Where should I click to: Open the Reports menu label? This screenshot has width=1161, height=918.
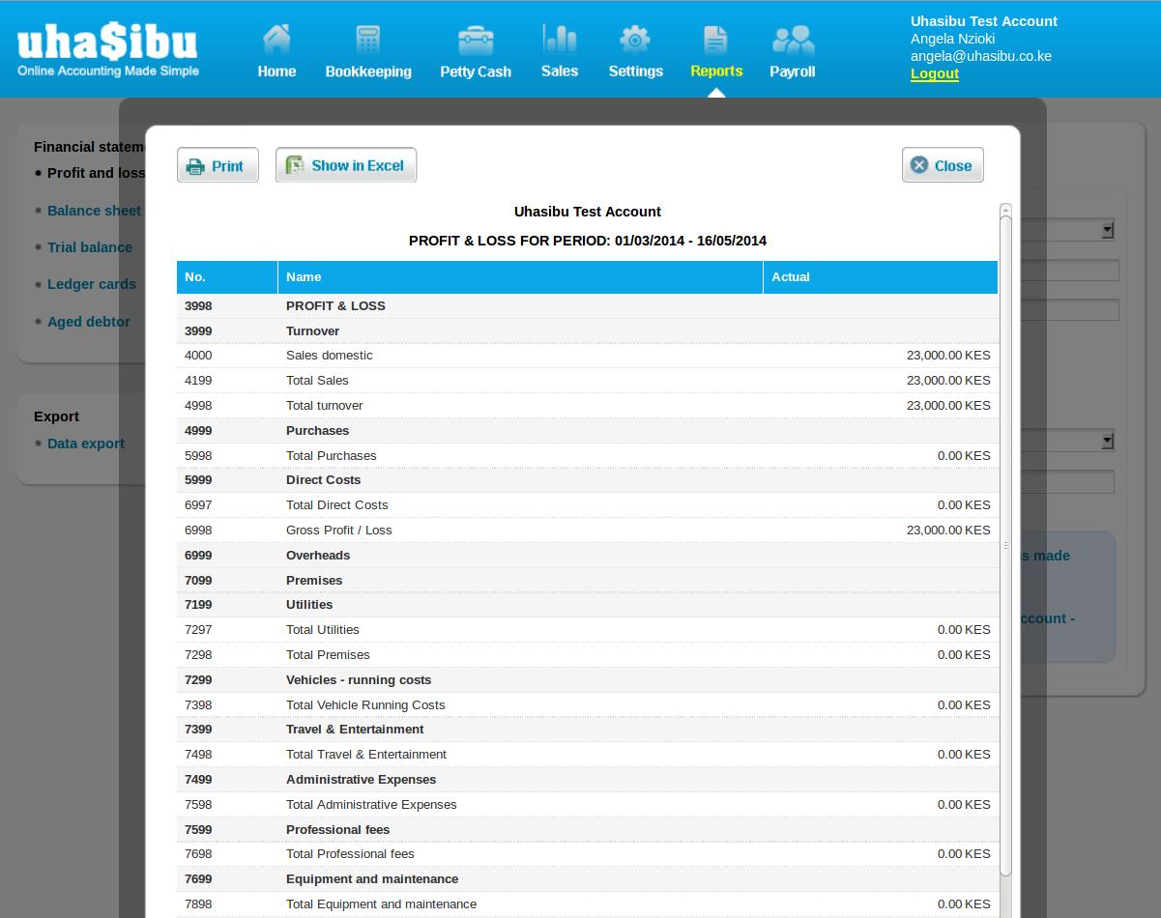[716, 72]
